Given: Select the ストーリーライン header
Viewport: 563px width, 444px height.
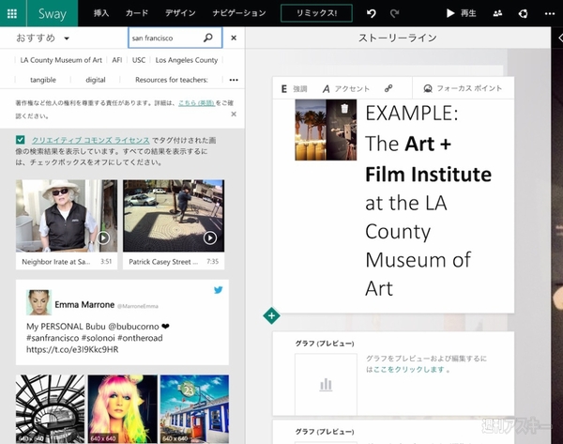Looking at the screenshot, I should point(398,38).
